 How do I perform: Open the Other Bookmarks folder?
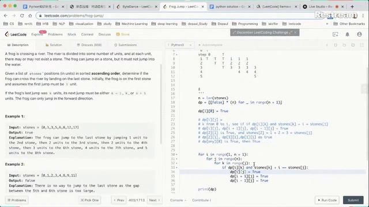(349, 24)
